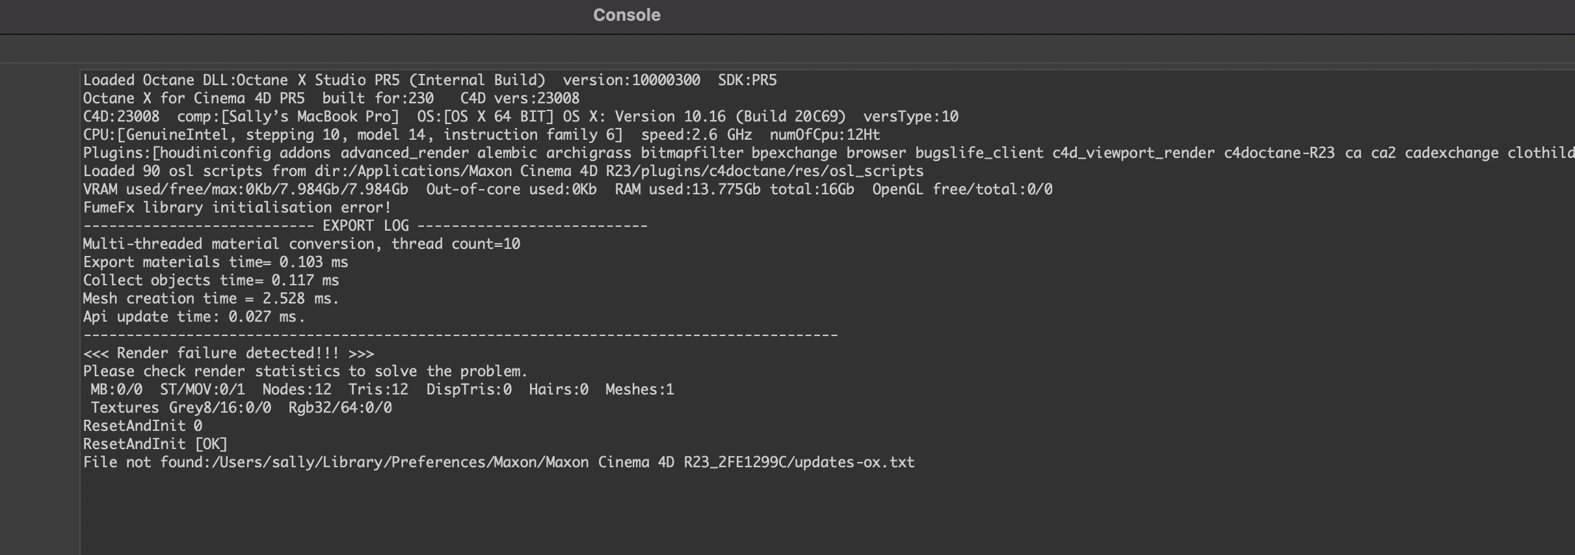The height and width of the screenshot is (555, 1575).
Task: Select the VRAM used/free/max line
Action: coord(567,189)
